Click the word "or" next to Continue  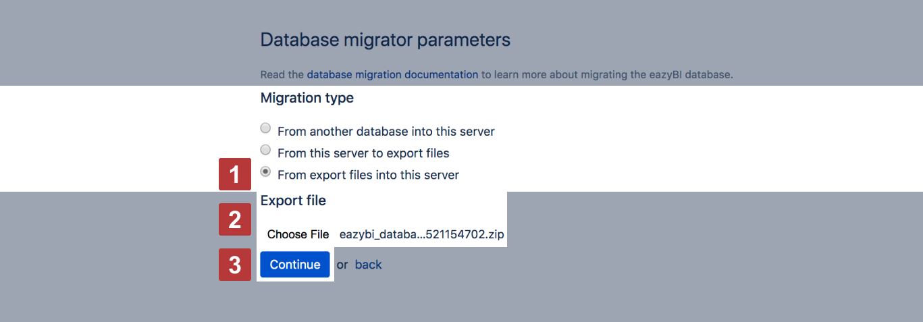(342, 265)
